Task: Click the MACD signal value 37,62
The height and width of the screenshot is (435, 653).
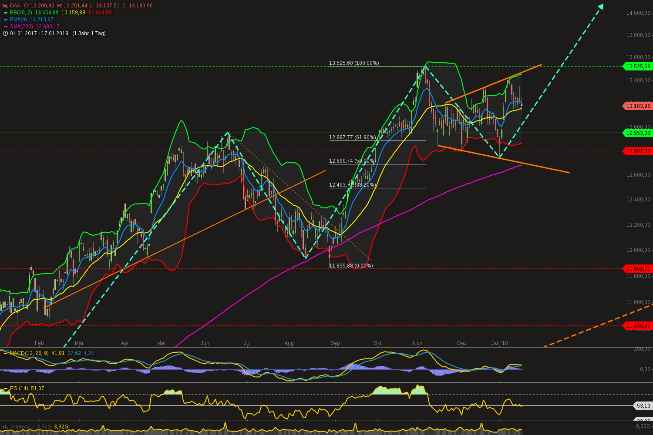Action: 74,353
